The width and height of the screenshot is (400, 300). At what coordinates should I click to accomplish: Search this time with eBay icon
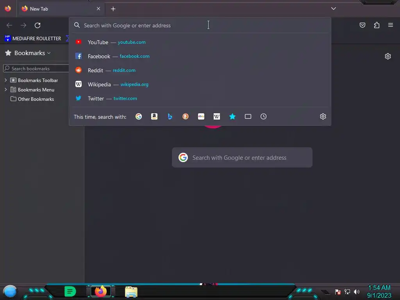(x=201, y=116)
